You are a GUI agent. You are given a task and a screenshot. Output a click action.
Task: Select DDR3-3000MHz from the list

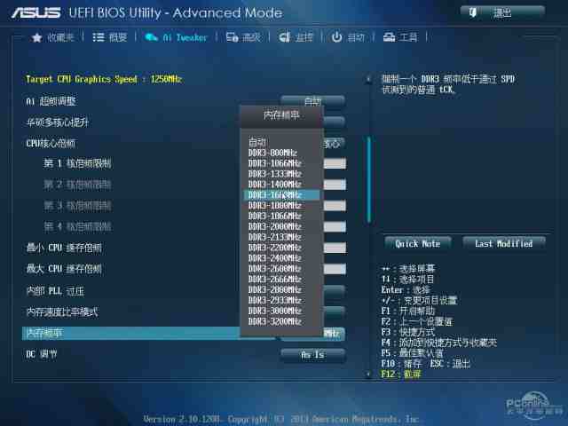pos(275,311)
